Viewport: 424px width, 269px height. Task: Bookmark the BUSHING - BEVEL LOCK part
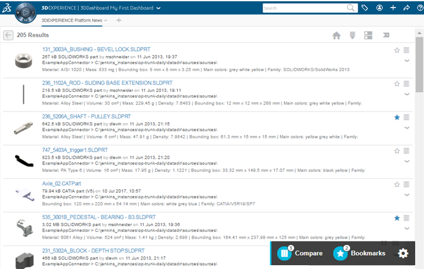[x=397, y=50]
